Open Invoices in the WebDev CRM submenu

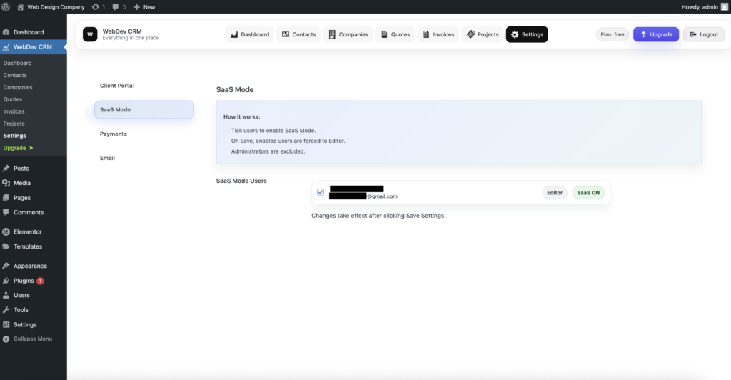click(x=14, y=111)
